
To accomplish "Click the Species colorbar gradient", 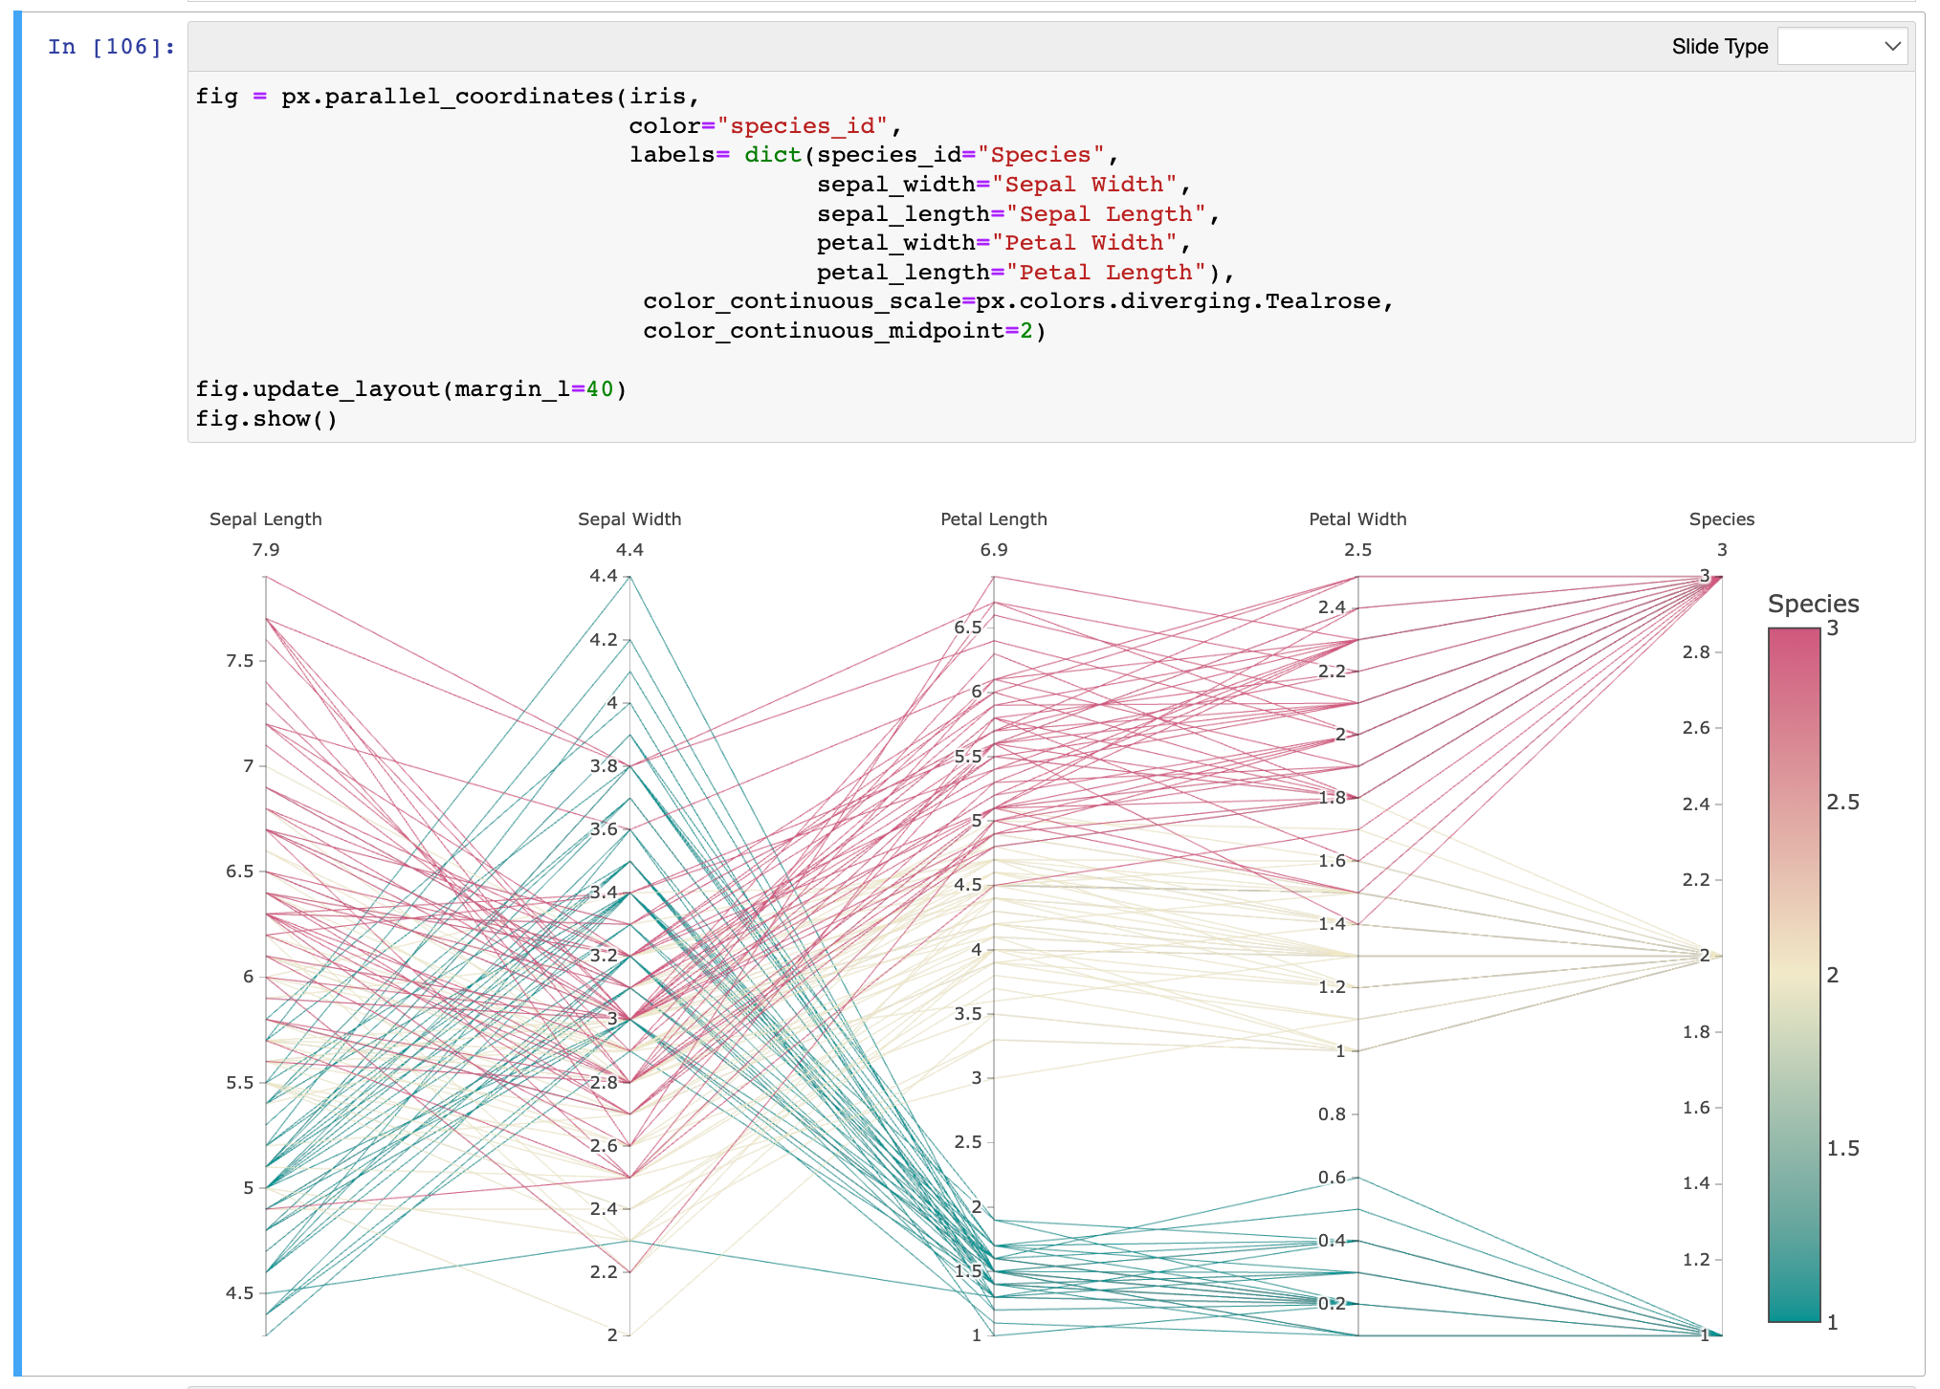I will (1794, 974).
